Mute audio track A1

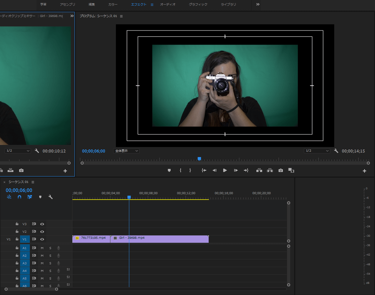42,248
